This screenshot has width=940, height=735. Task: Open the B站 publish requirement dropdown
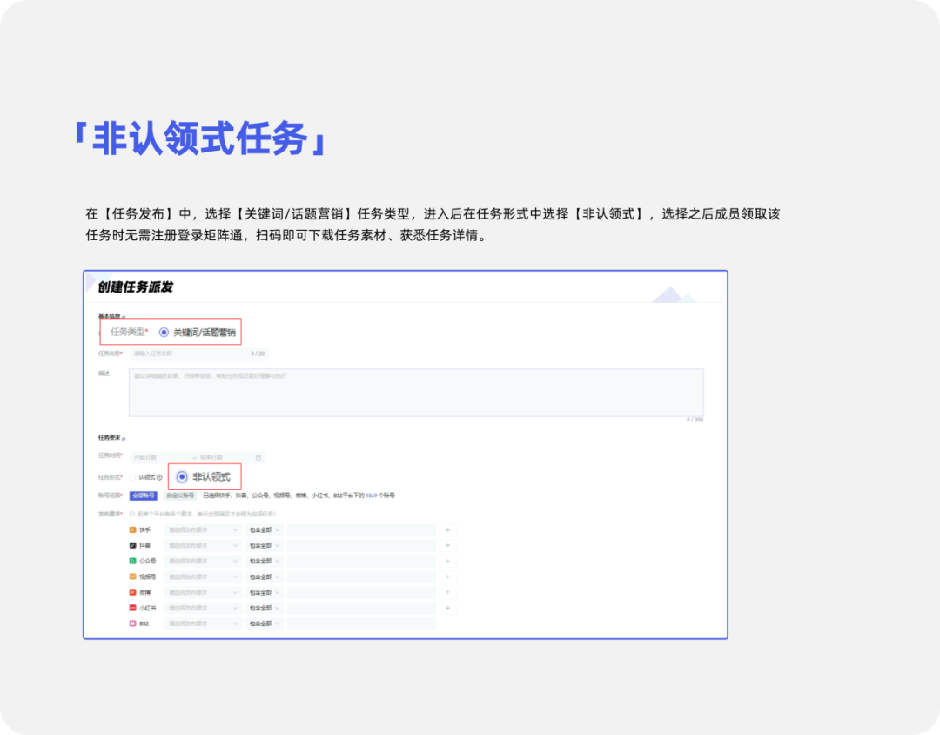(x=203, y=624)
